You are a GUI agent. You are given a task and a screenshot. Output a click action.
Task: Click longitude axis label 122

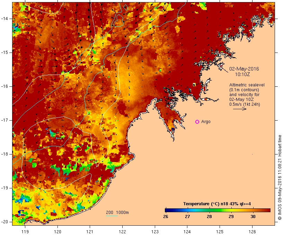123,232
